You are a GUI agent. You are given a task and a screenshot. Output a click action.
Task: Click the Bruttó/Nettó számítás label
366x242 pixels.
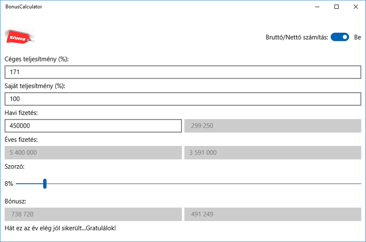297,37
